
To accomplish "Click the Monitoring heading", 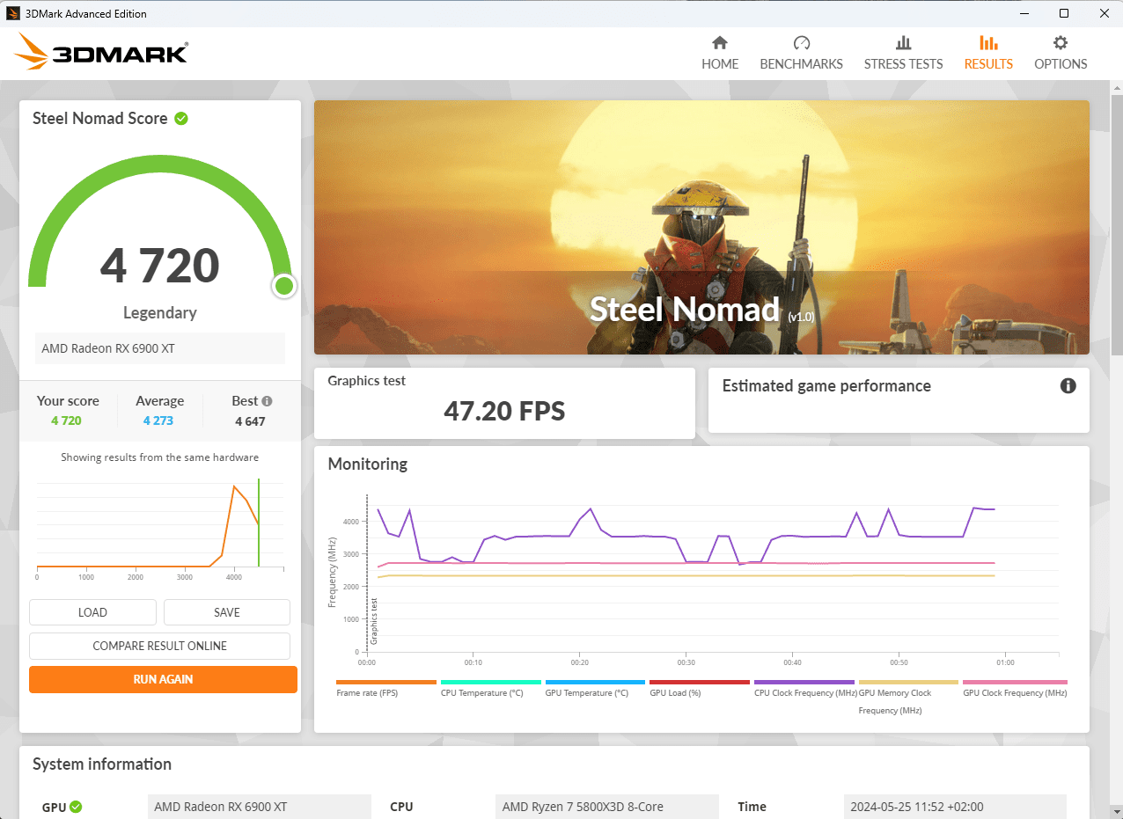I will click(x=368, y=464).
